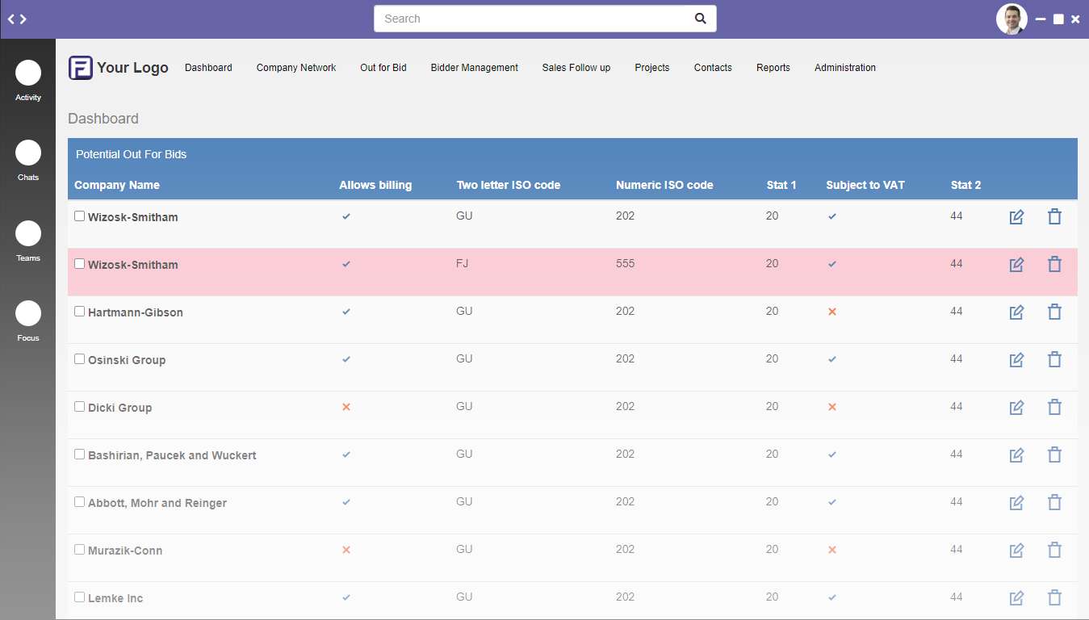
Task: Go to the Reports menu item
Action: click(x=773, y=68)
